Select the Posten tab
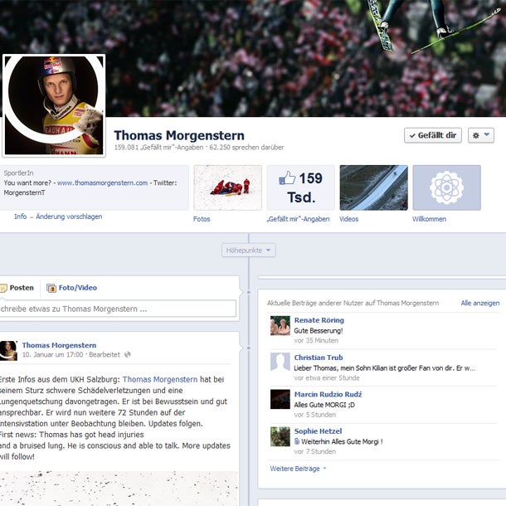Image resolution: width=506 pixels, height=506 pixels. 17,288
